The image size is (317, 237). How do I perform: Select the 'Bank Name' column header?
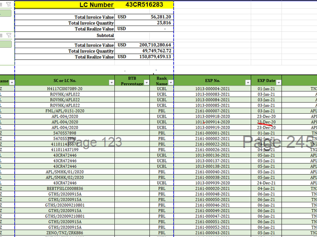162,80
